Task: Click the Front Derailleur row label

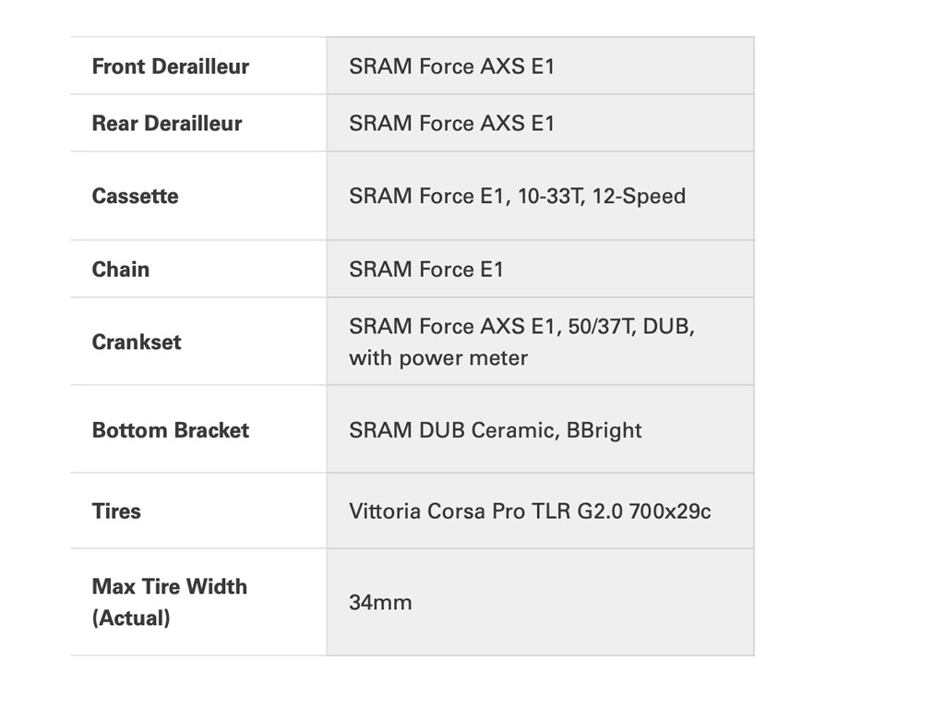Action: pyautogui.click(x=171, y=66)
